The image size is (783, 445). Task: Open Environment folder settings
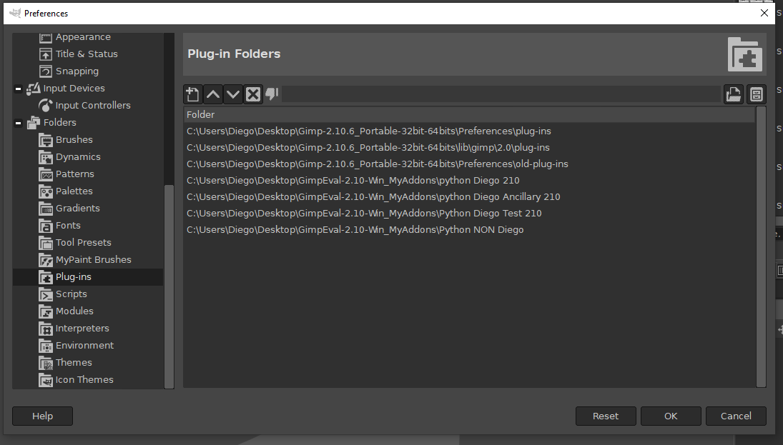click(84, 345)
